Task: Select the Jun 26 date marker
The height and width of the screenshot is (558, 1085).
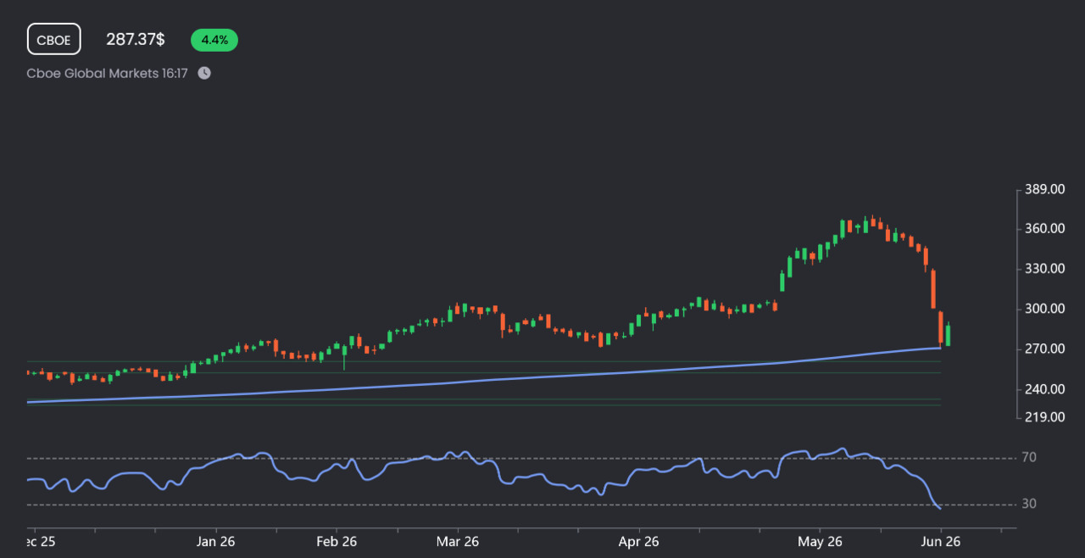Action: [940, 541]
